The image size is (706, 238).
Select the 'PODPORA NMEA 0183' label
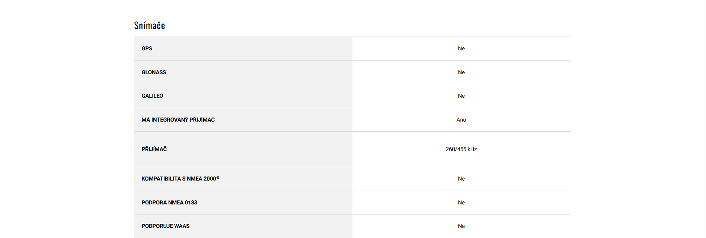tap(169, 203)
